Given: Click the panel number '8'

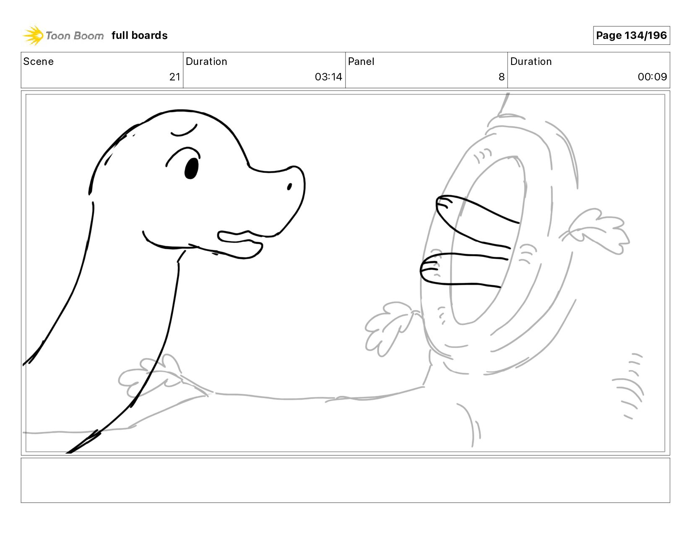Looking at the screenshot, I should click(502, 77).
